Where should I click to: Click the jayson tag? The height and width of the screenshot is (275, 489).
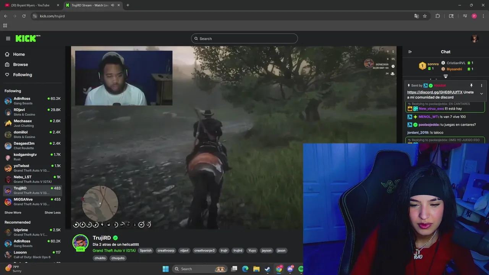266,251
